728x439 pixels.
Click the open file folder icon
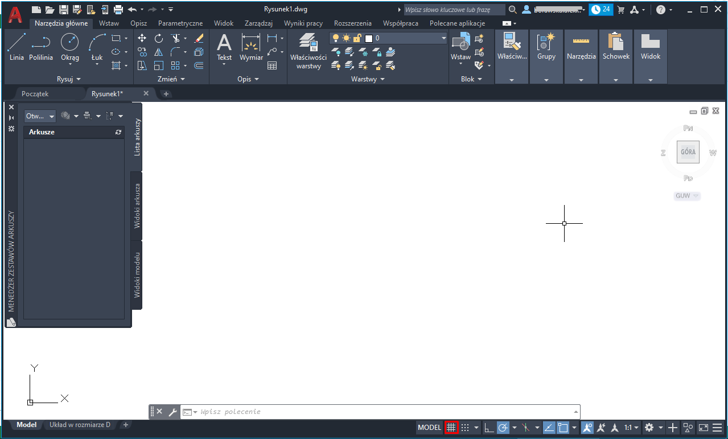click(50, 9)
